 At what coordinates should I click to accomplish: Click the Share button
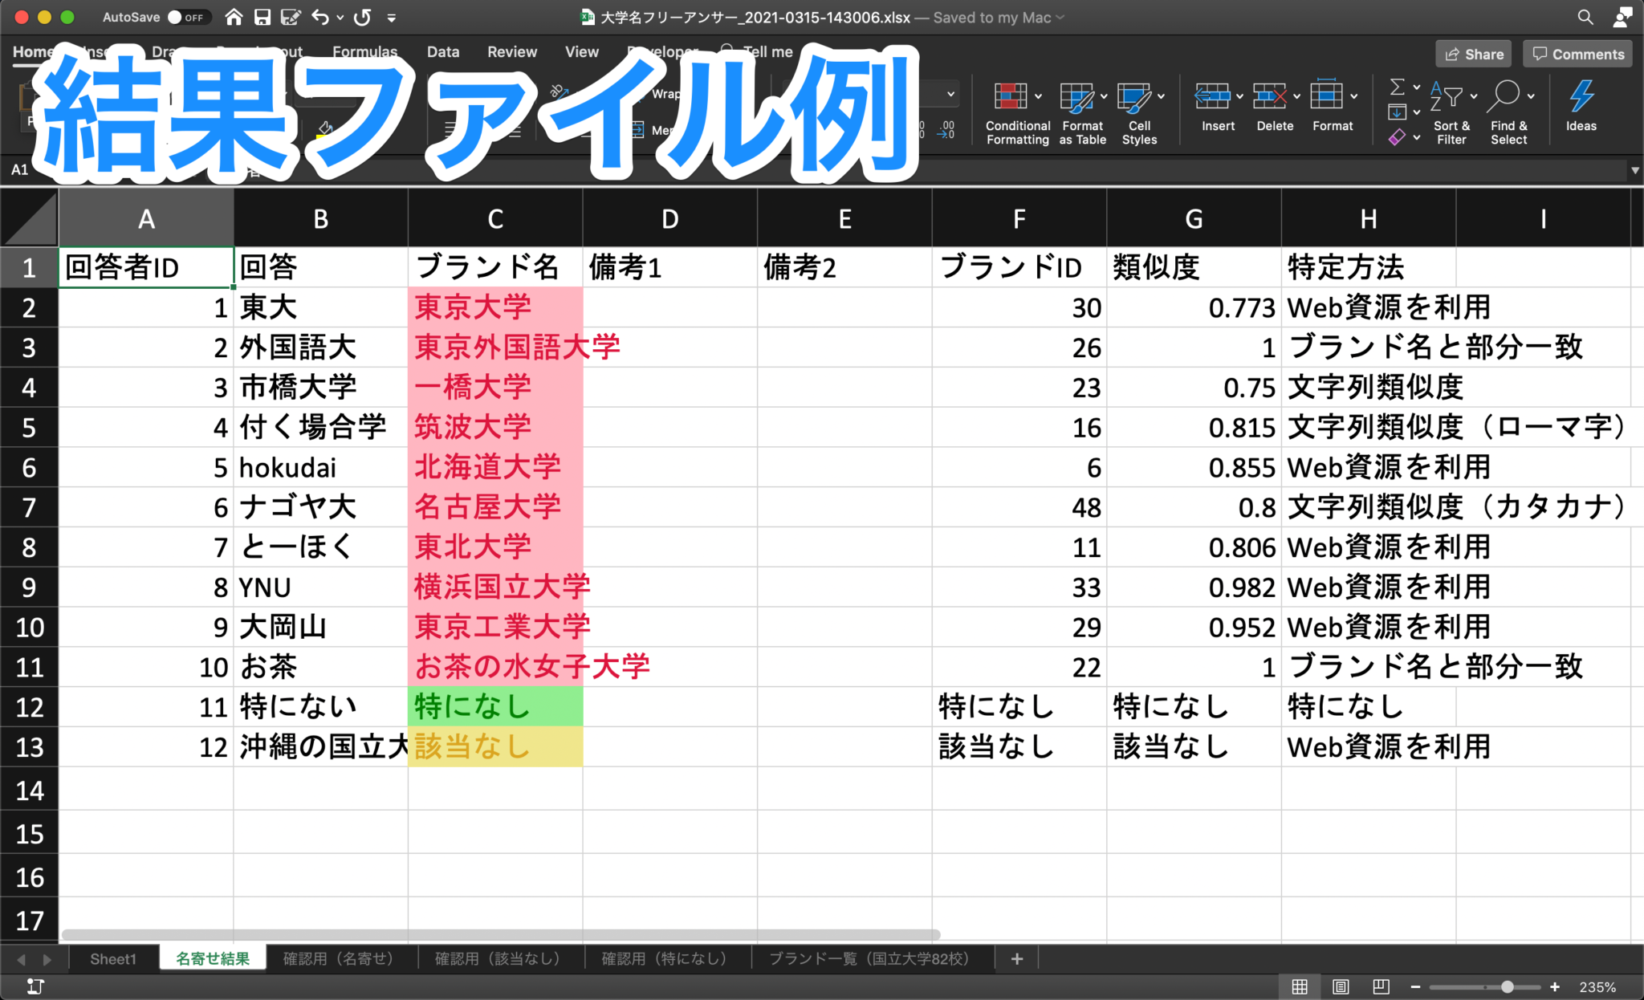point(1474,54)
